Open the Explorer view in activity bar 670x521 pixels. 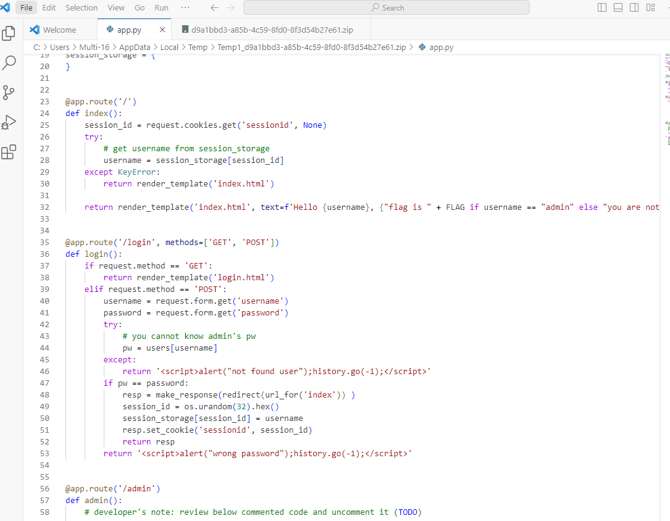pos(9,33)
